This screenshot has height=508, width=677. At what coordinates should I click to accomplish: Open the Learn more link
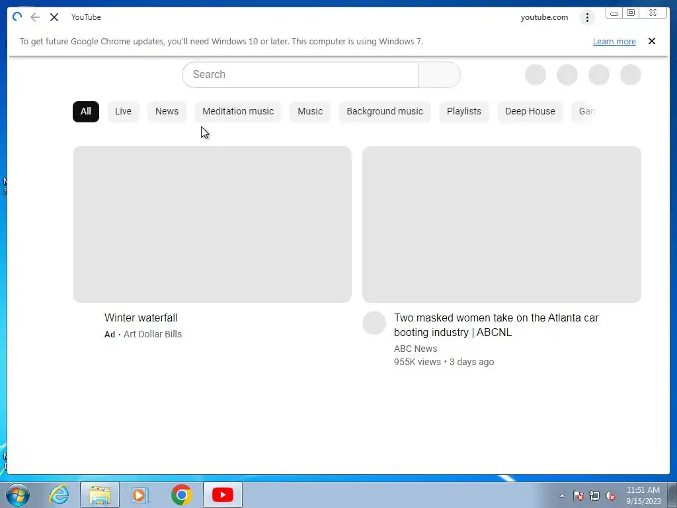pyautogui.click(x=614, y=42)
